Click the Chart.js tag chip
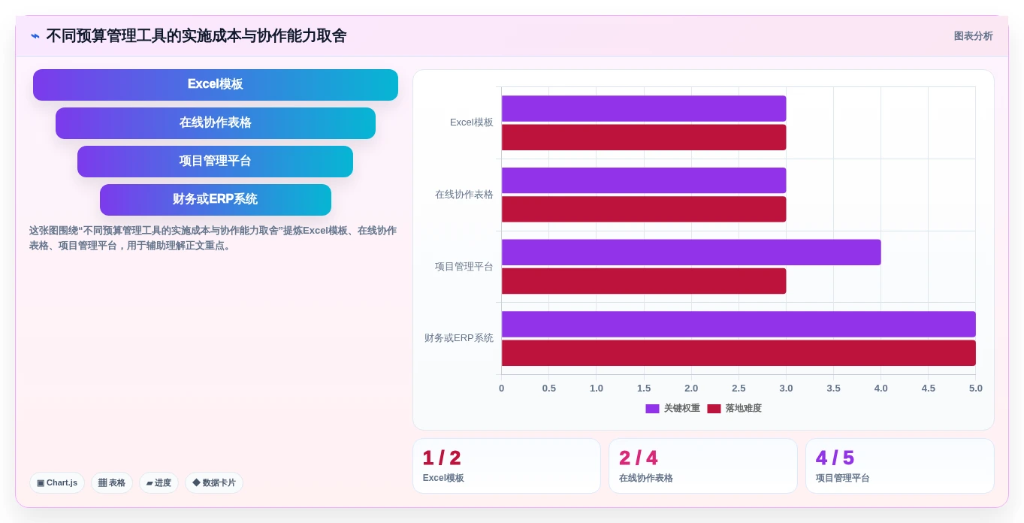Image resolution: width=1024 pixels, height=523 pixels. (x=57, y=482)
